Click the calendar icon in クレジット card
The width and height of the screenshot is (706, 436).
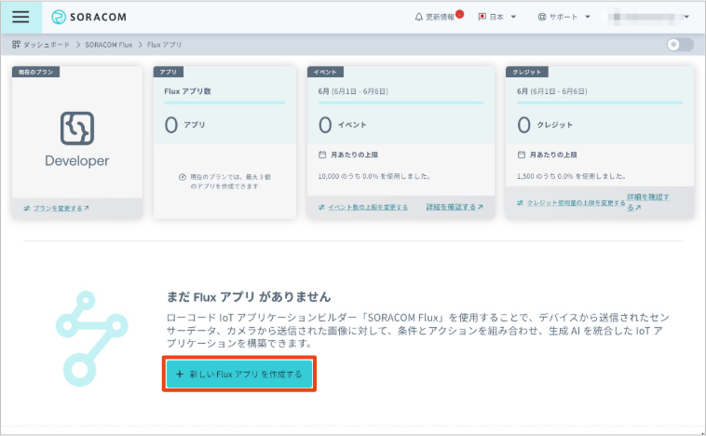point(521,155)
